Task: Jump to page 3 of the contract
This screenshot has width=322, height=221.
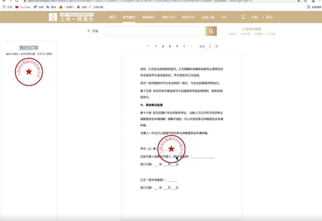Action: pos(170,46)
